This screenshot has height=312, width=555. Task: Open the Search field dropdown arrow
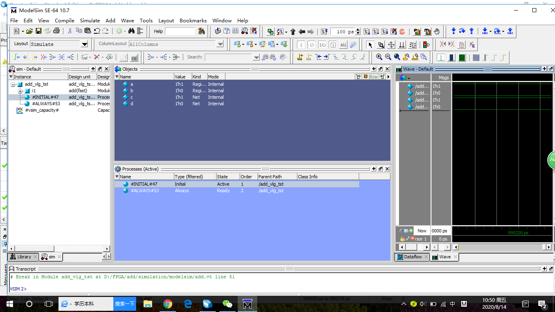tap(256, 57)
